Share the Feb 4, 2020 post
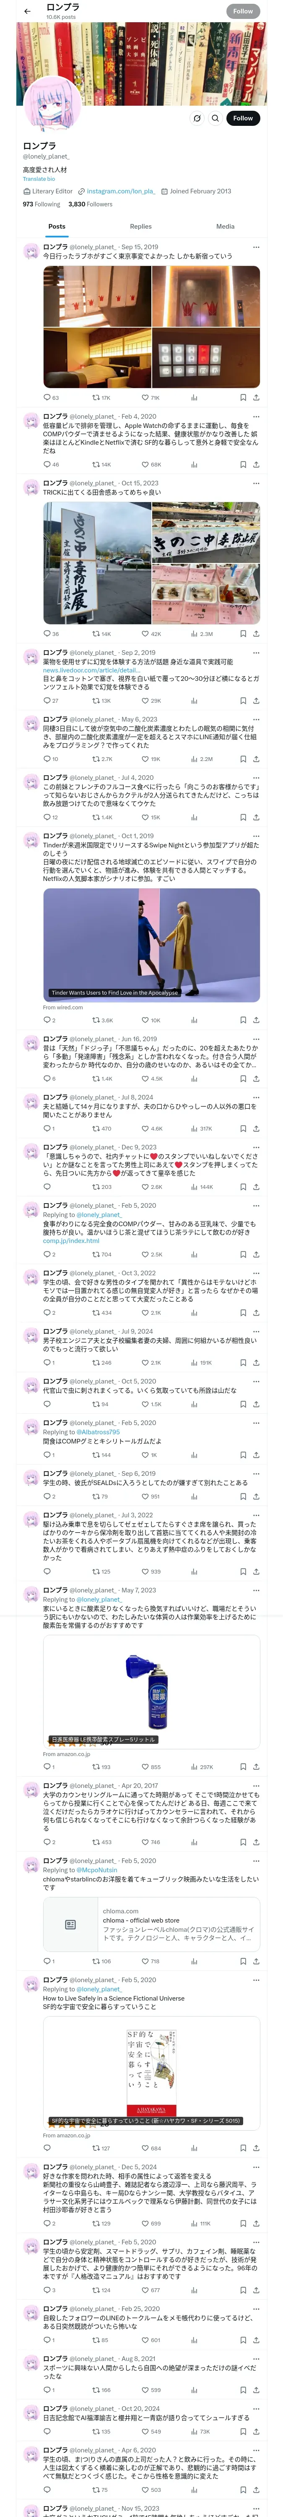The width and height of the screenshot is (283, 2517). 256,464
